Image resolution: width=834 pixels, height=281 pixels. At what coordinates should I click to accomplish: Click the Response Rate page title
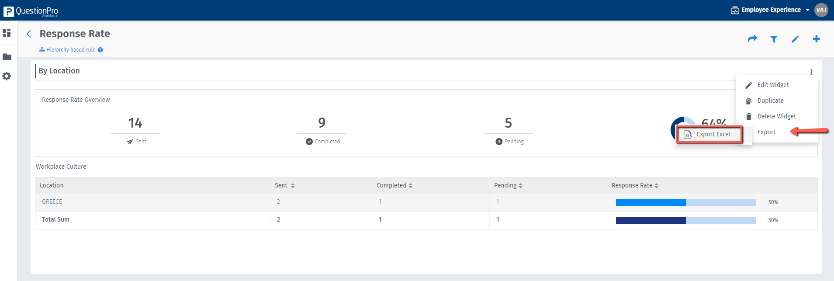(x=75, y=34)
